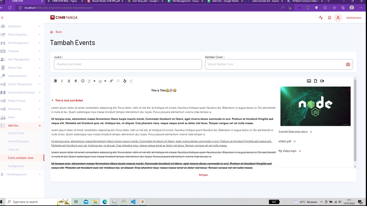Toggle bold formatting in editor toolbar
The height and width of the screenshot is (206, 367).
[x=55, y=81]
